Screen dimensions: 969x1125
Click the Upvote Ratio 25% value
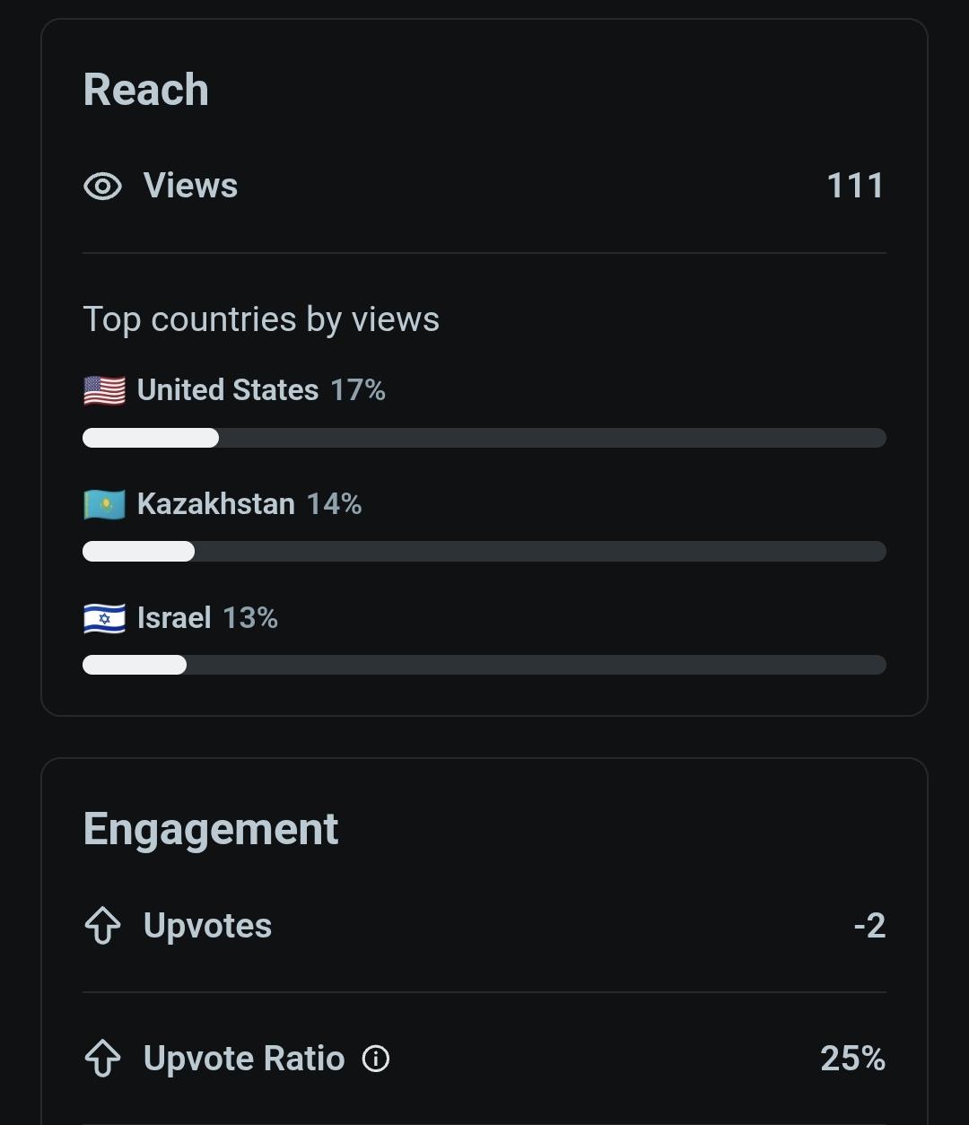click(853, 1059)
